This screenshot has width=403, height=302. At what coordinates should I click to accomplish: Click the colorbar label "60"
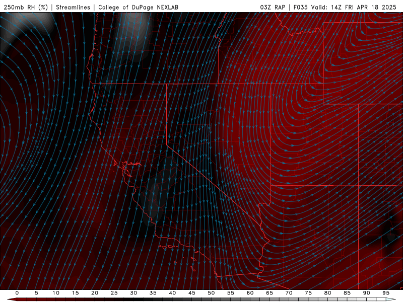250,293
